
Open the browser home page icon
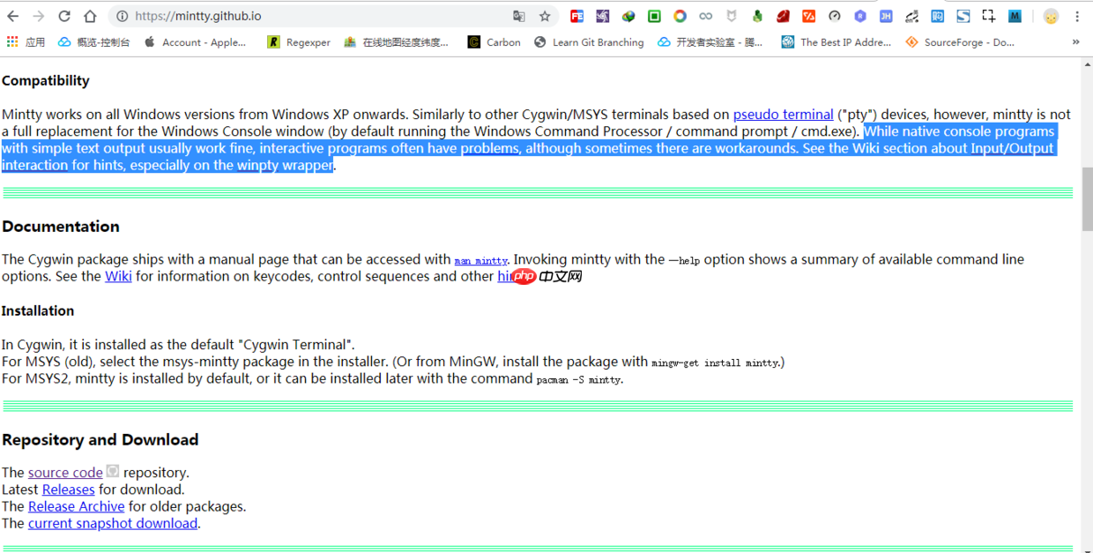coord(90,16)
